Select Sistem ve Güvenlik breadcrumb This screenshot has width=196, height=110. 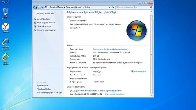(74, 7)
